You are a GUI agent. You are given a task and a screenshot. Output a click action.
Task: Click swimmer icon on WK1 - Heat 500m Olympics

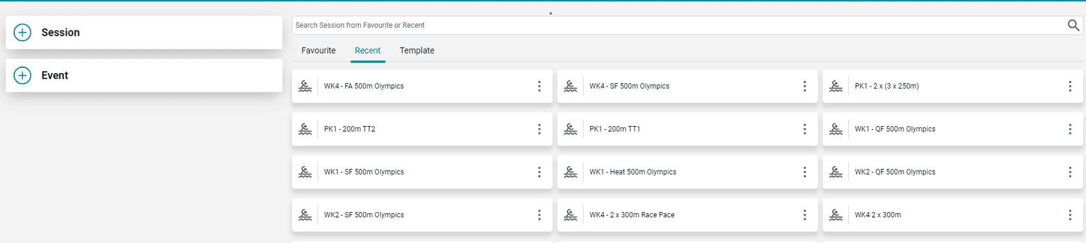coord(570,172)
